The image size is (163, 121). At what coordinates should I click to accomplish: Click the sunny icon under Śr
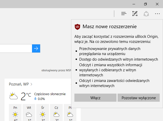tap(43, 114)
